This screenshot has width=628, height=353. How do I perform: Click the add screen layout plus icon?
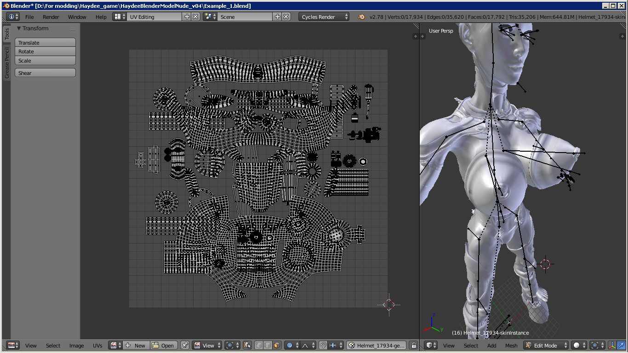click(x=187, y=17)
